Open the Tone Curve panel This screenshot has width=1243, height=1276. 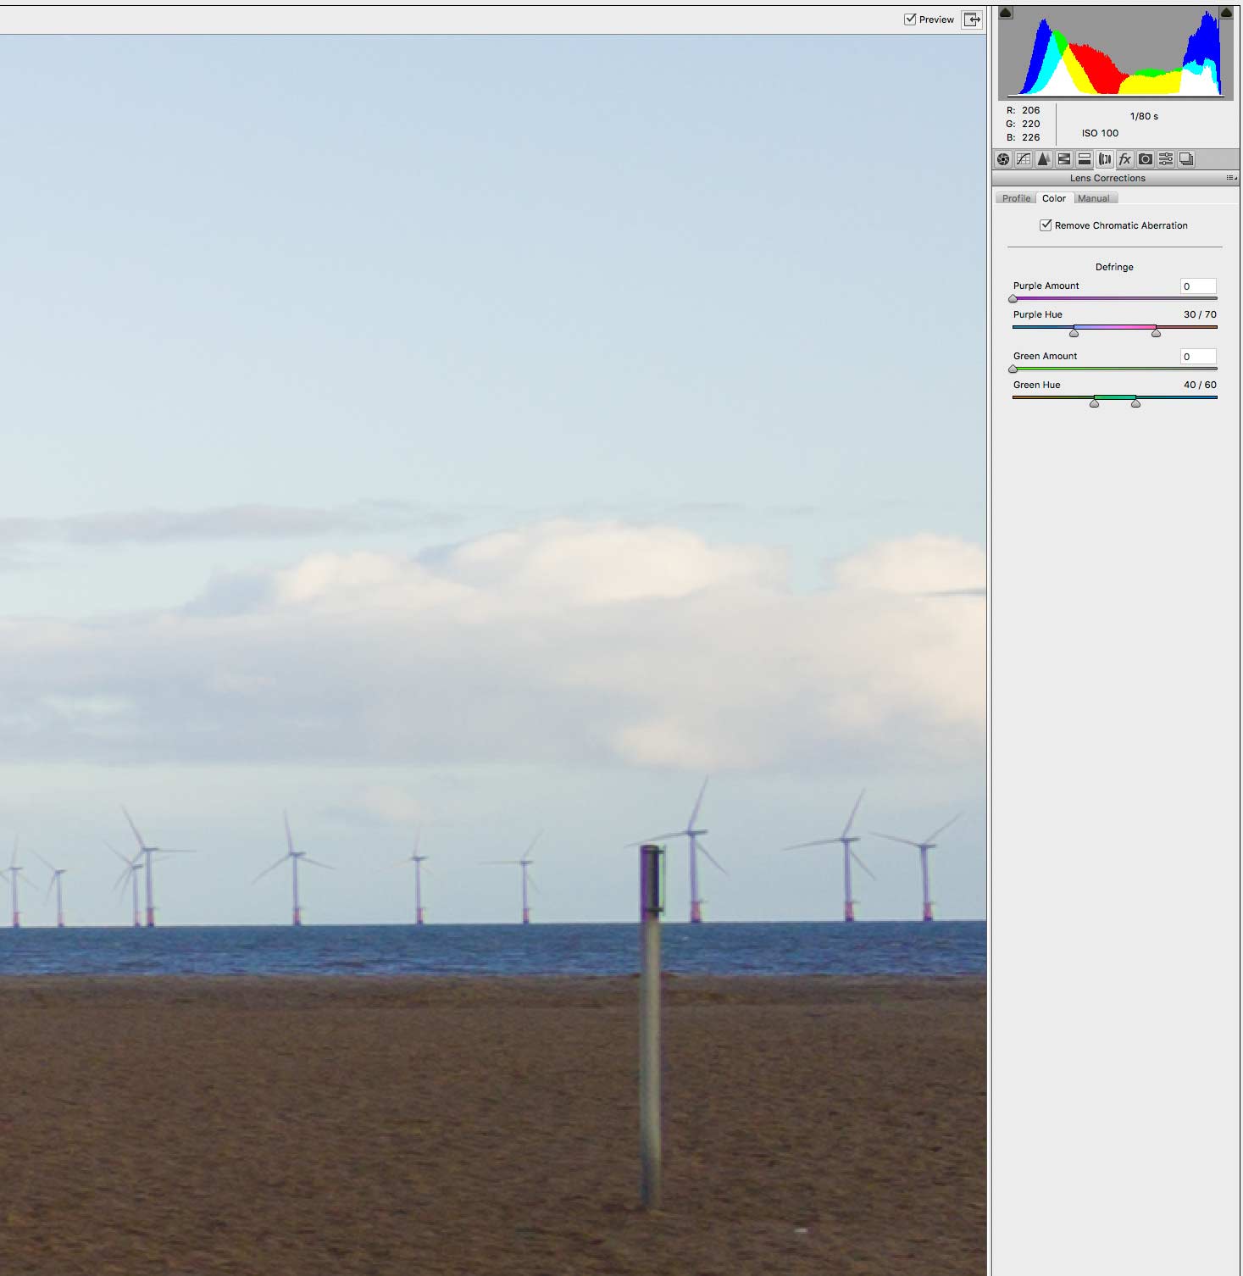(x=1024, y=159)
